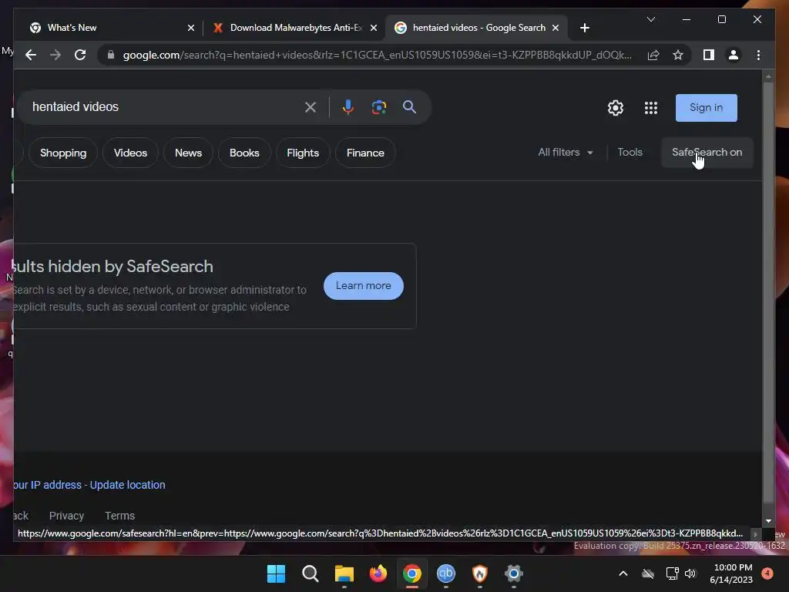Filter results by News
This screenshot has height=592, width=789.
pos(188,153)
